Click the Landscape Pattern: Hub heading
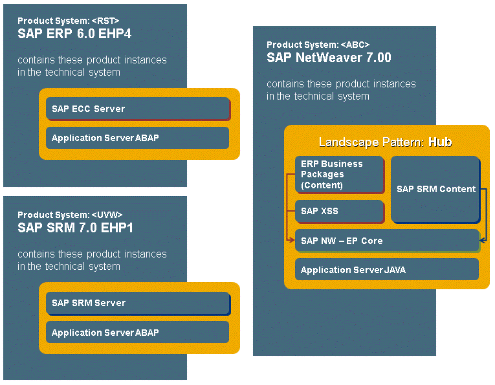 click(386, 142)
